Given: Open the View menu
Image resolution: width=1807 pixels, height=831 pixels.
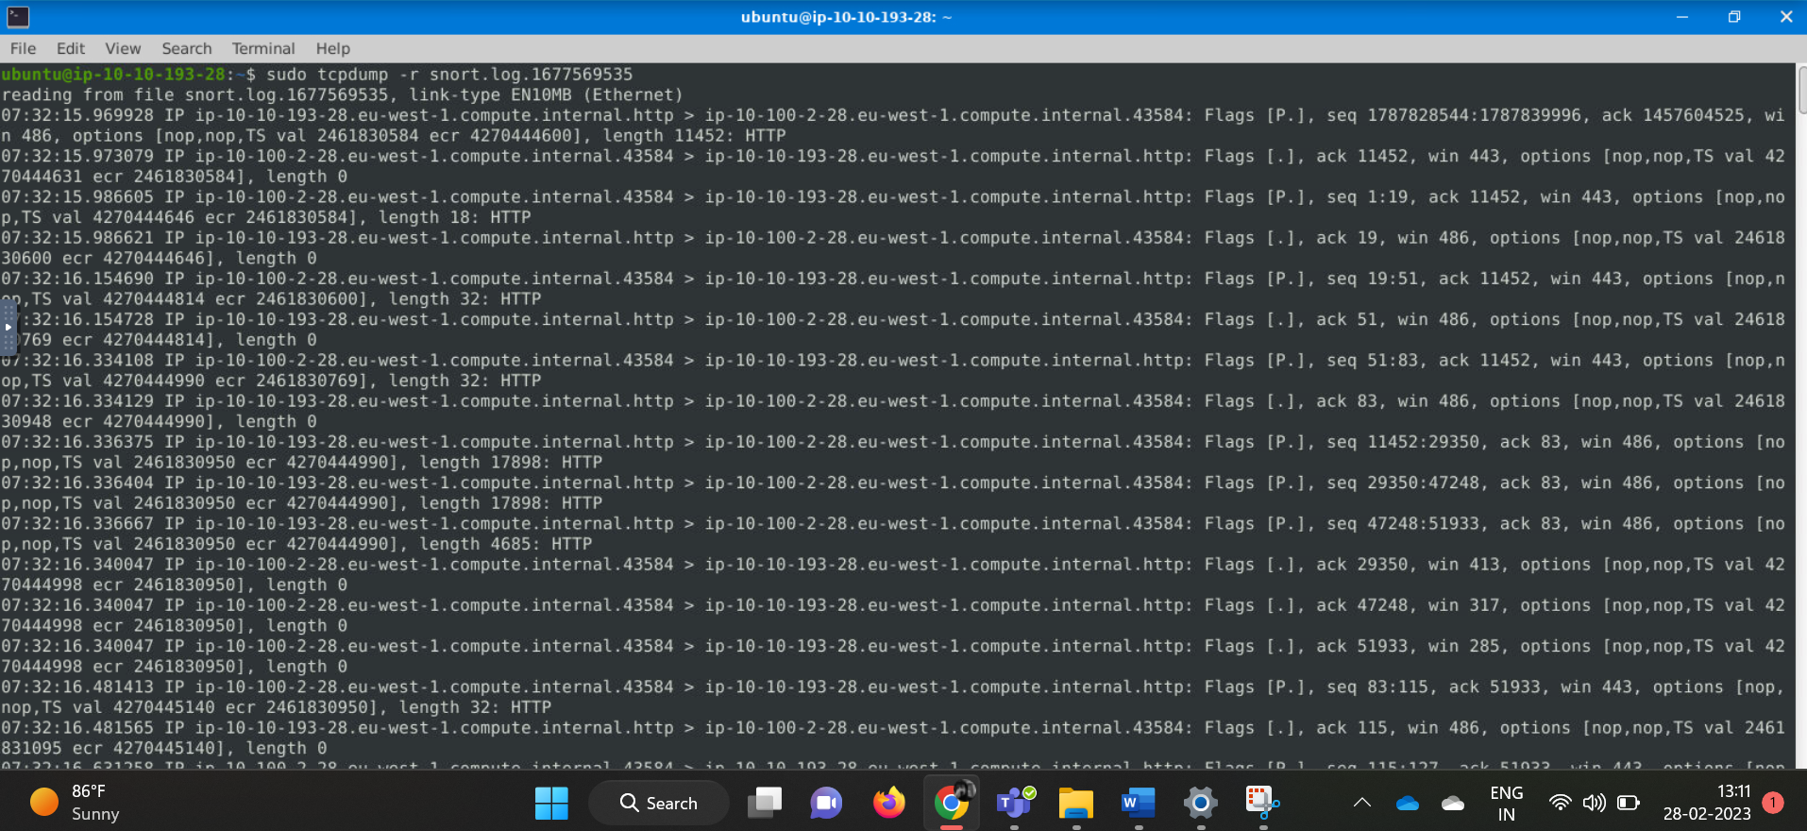Looking at the screenshot, I should [x=123, y=48].
